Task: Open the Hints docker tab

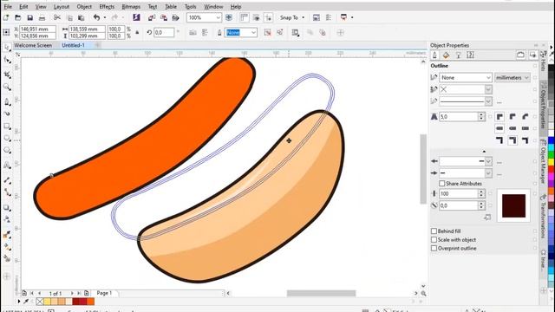Action: (543, 62)
